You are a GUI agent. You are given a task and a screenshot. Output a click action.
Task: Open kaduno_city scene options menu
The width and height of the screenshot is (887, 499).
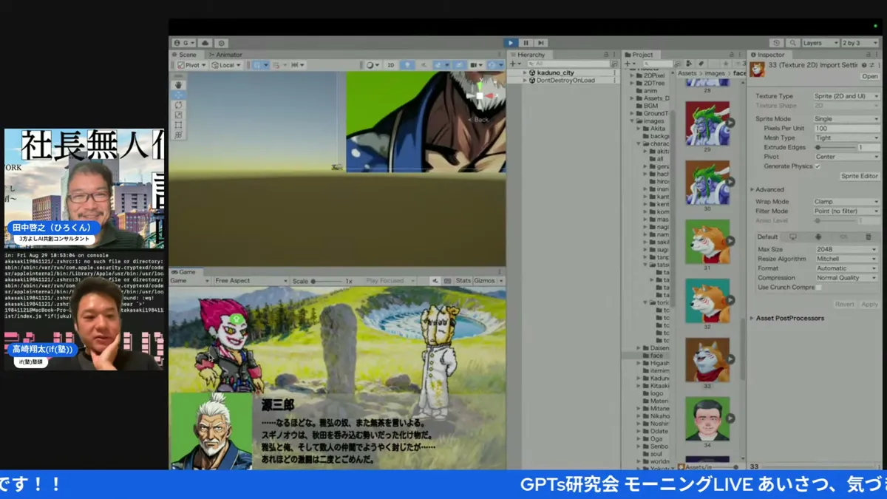click(615, 73)
